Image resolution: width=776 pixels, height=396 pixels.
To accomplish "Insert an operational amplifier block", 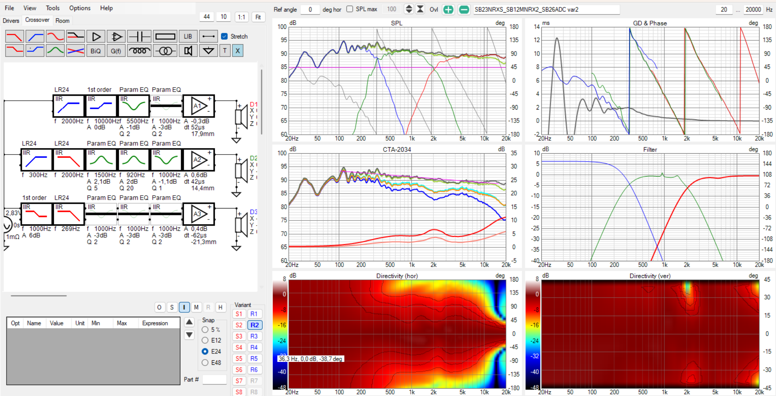I will click(116, 37).
